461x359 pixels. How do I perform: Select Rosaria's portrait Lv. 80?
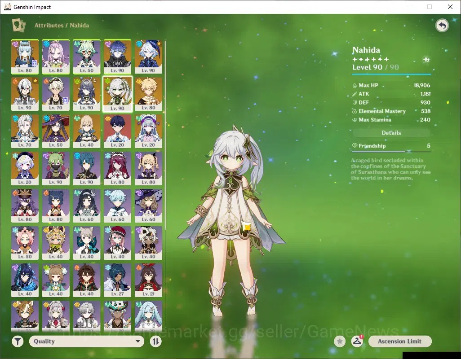[118, 168]
